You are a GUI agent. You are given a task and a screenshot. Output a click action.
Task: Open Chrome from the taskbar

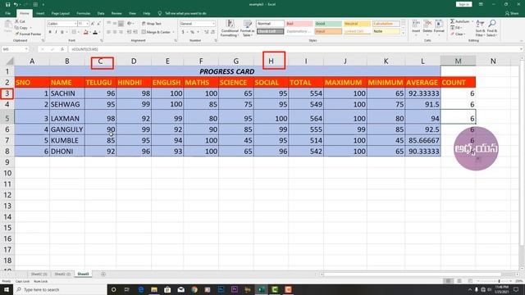(x=194, y=289)
